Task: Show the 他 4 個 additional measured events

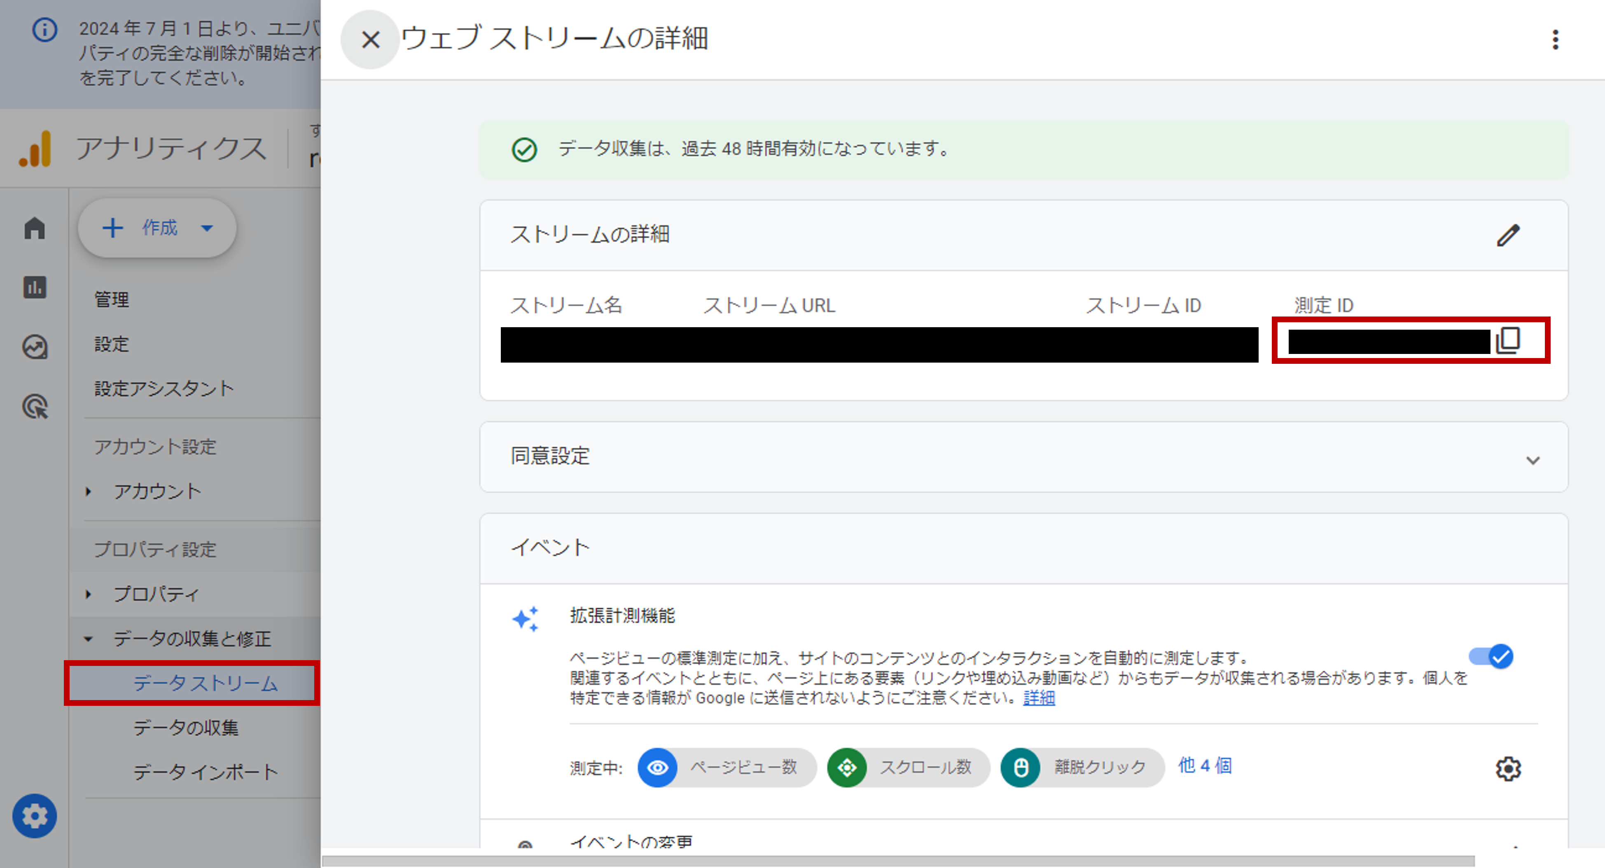Action: pos(1205,766)
